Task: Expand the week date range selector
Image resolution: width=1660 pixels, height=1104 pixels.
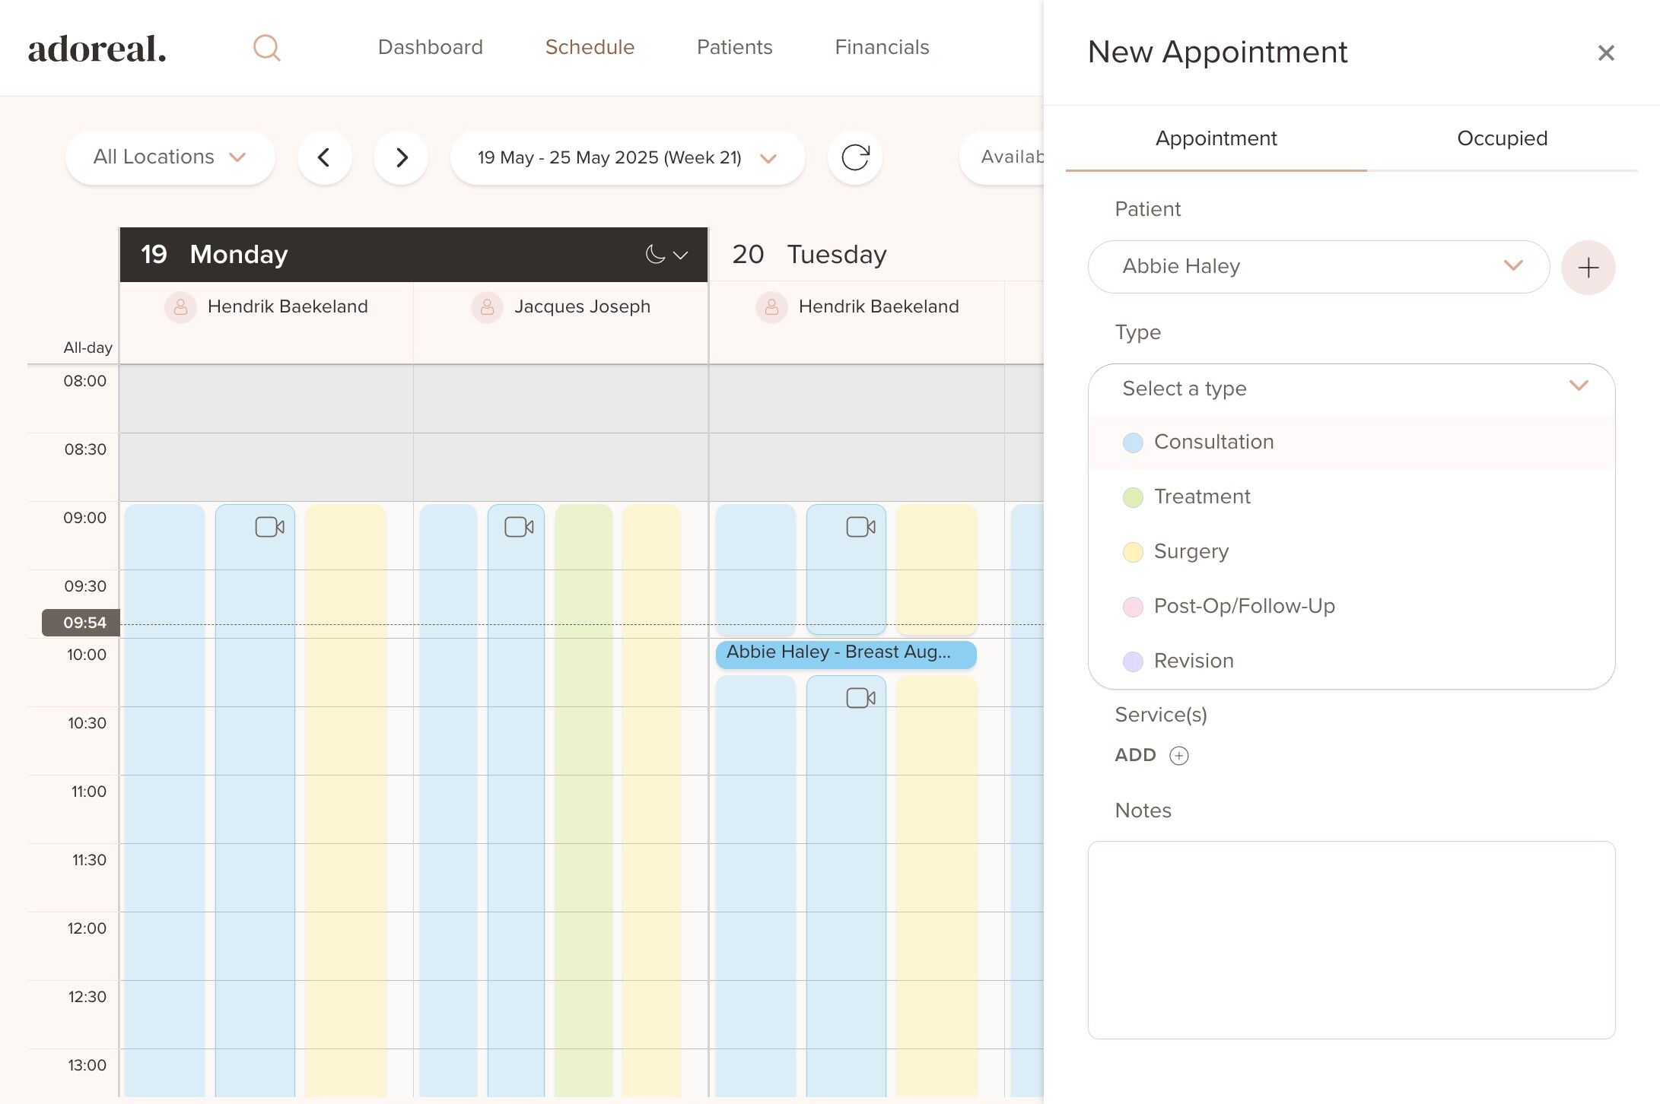Action: coord(627,157)
